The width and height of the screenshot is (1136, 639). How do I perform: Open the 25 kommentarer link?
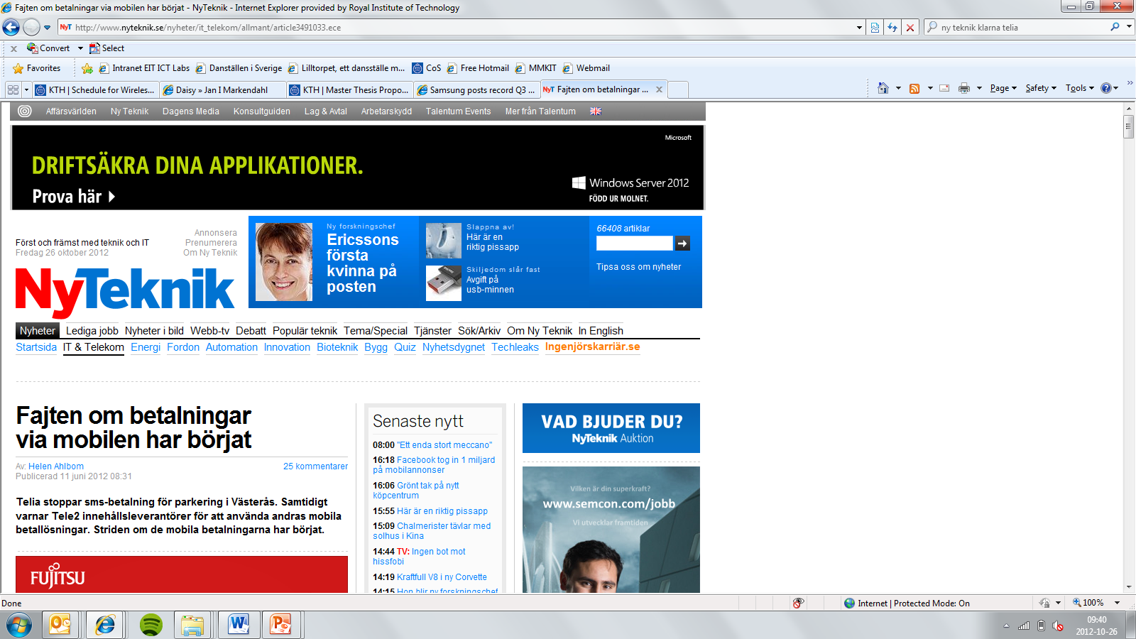(x=315, y=466)
